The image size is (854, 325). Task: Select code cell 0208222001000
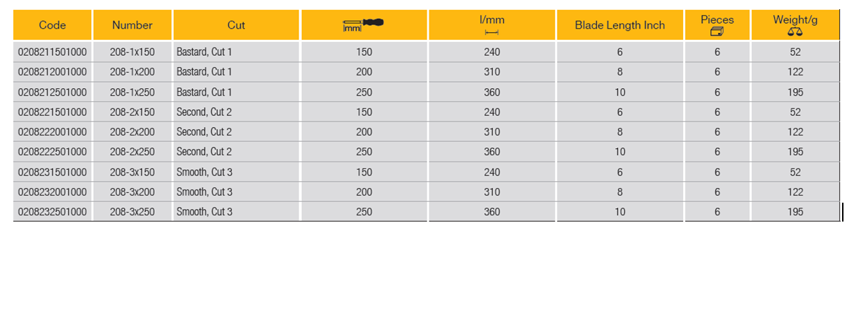(53, 132)
